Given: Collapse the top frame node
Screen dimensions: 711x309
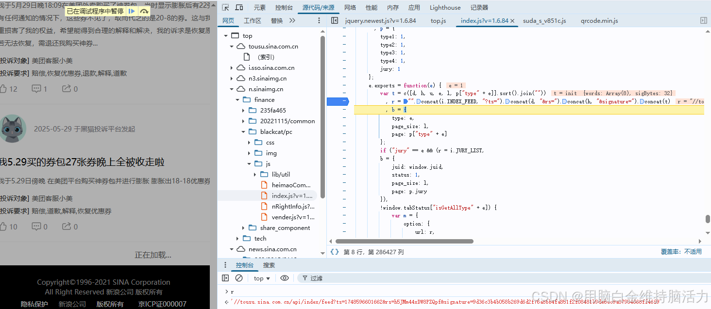Looking at the screenshot, I should tap(225, 36).
